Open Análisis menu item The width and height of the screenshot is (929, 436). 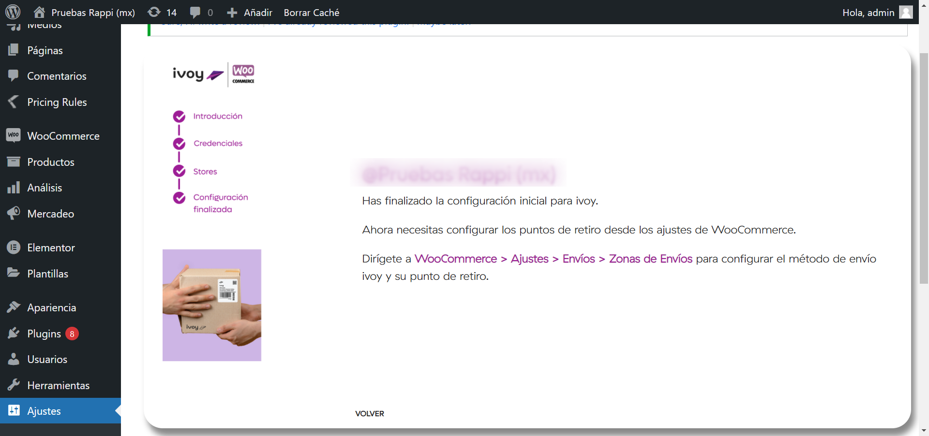click(45, 188)
